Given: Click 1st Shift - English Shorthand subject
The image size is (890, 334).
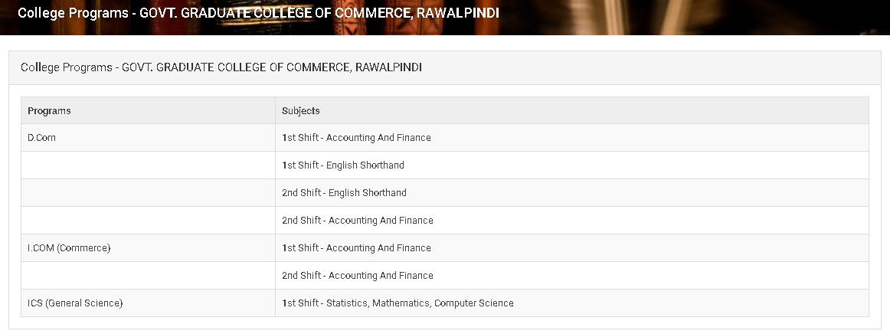Looking at the screenshot, I should coord(342,165).
